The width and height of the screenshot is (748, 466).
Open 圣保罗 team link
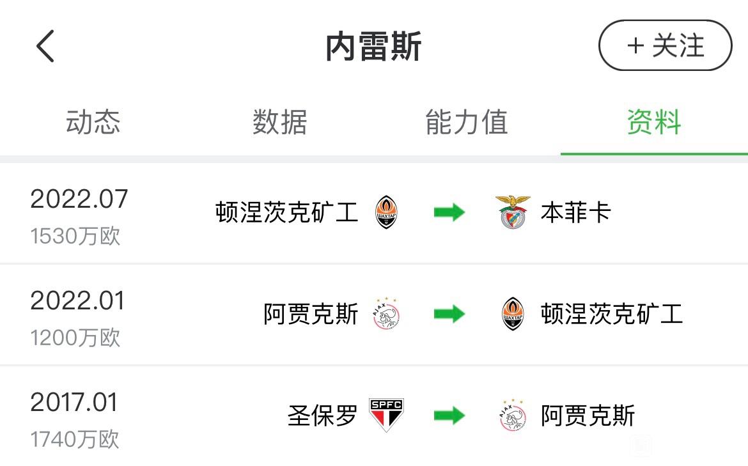(x=322, y=416)
